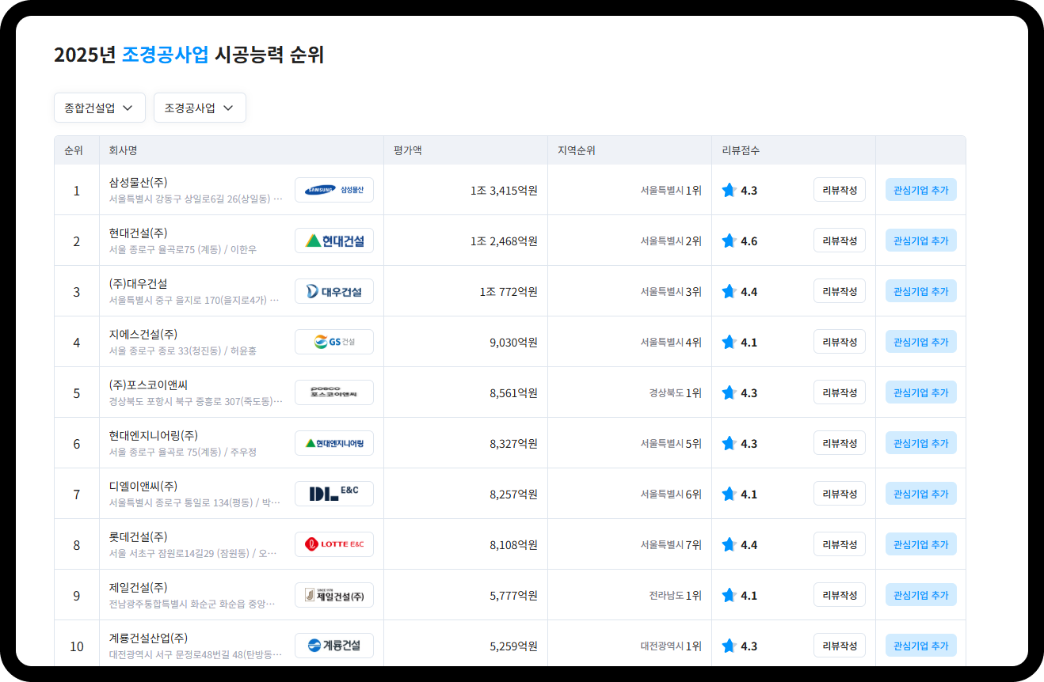
Task: Click the blue 조경공사업 title text
Action: pyautogui.click(x=166, y=55)
